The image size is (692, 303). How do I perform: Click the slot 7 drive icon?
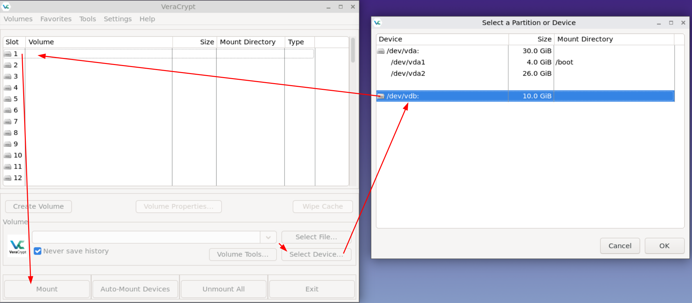(x=8, y=122)
